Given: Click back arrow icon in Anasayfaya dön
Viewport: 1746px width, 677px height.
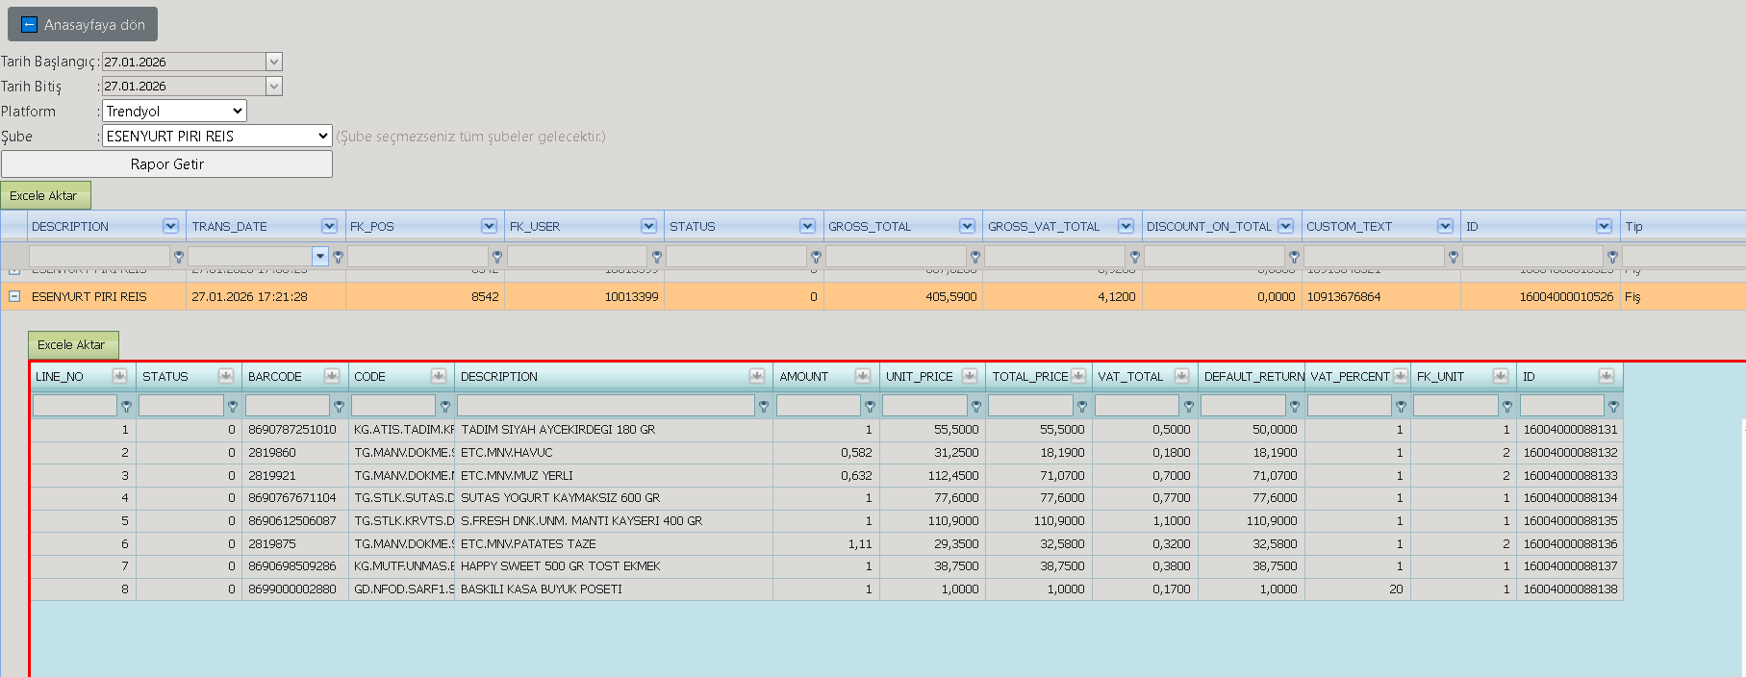Looking at the screenshot, I should [29, 25].
